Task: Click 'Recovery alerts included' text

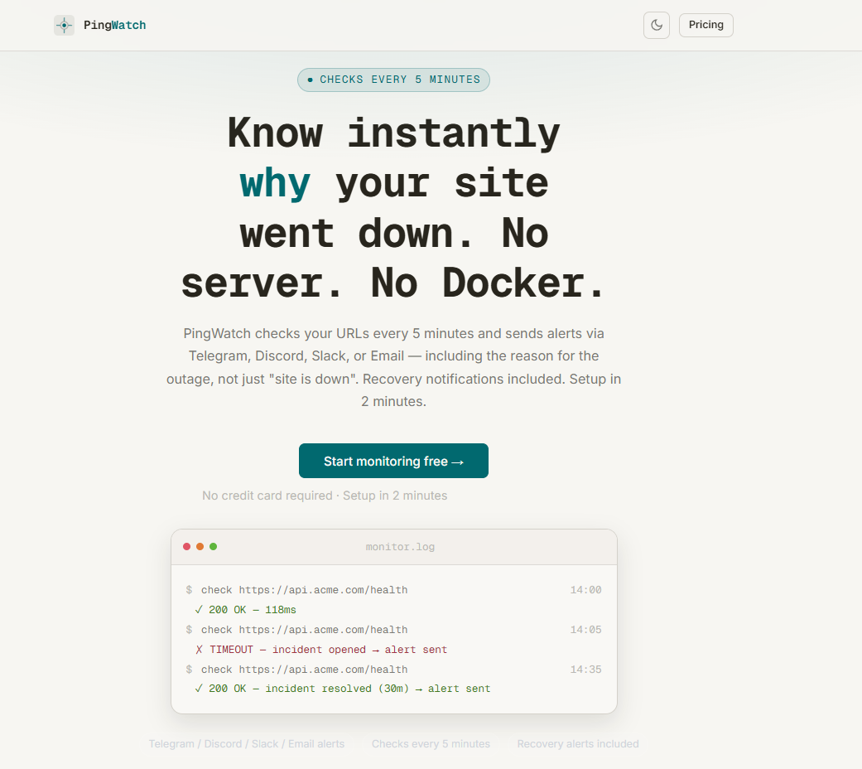Action: coord(578,744)
